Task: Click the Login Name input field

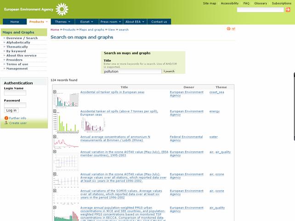Action: tap(15, 93)
